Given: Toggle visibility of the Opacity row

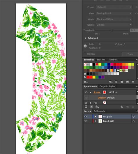Looking at the screenshot, I should click(x=86, y=98).
